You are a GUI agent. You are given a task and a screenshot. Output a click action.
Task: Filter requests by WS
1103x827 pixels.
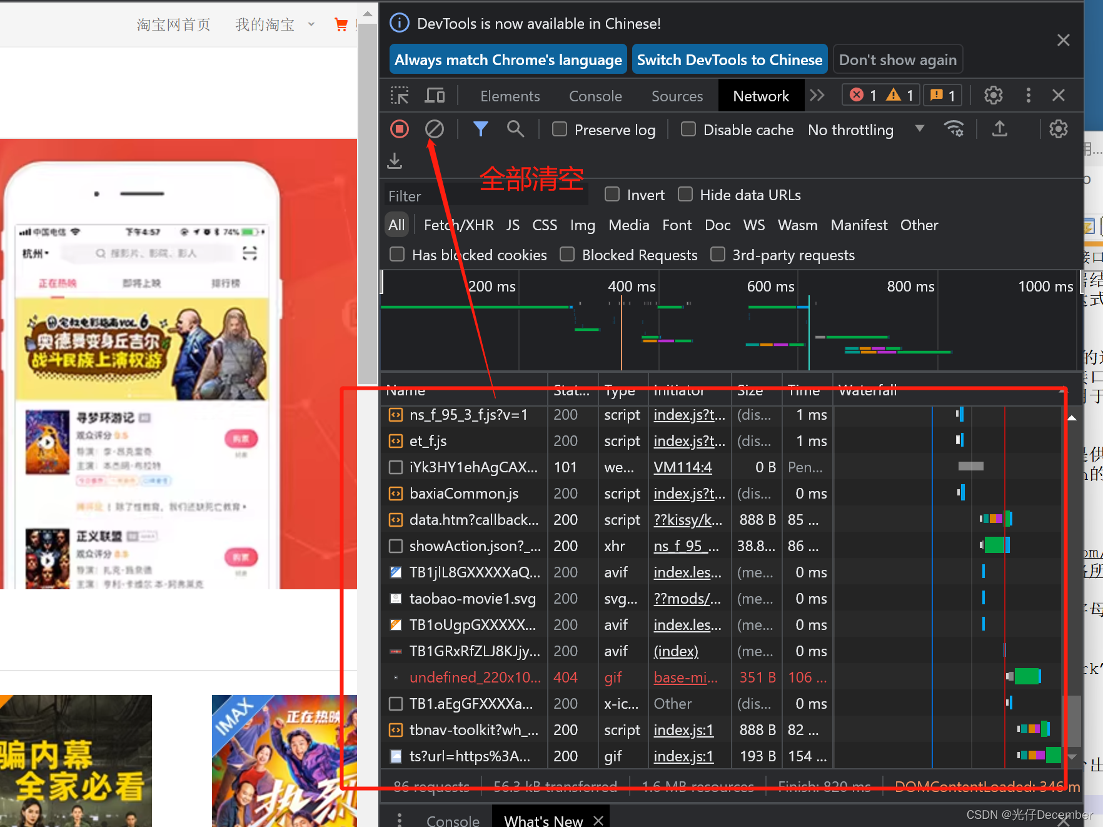pyautogui.click(x=753, y=225)
